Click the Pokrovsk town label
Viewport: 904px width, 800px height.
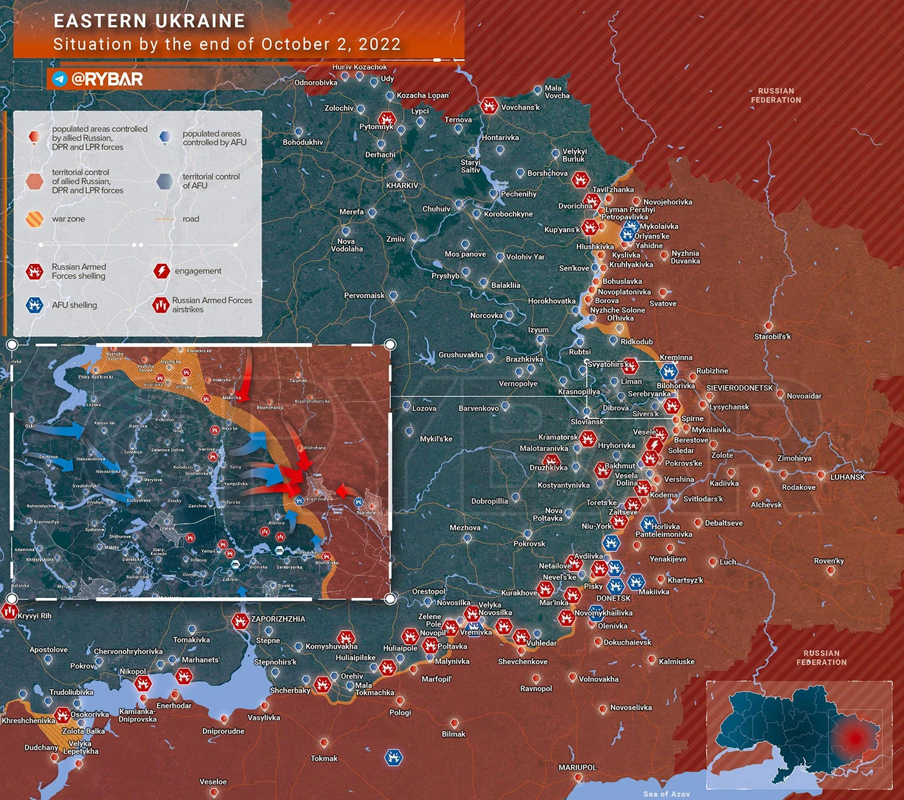click(529, 544)
